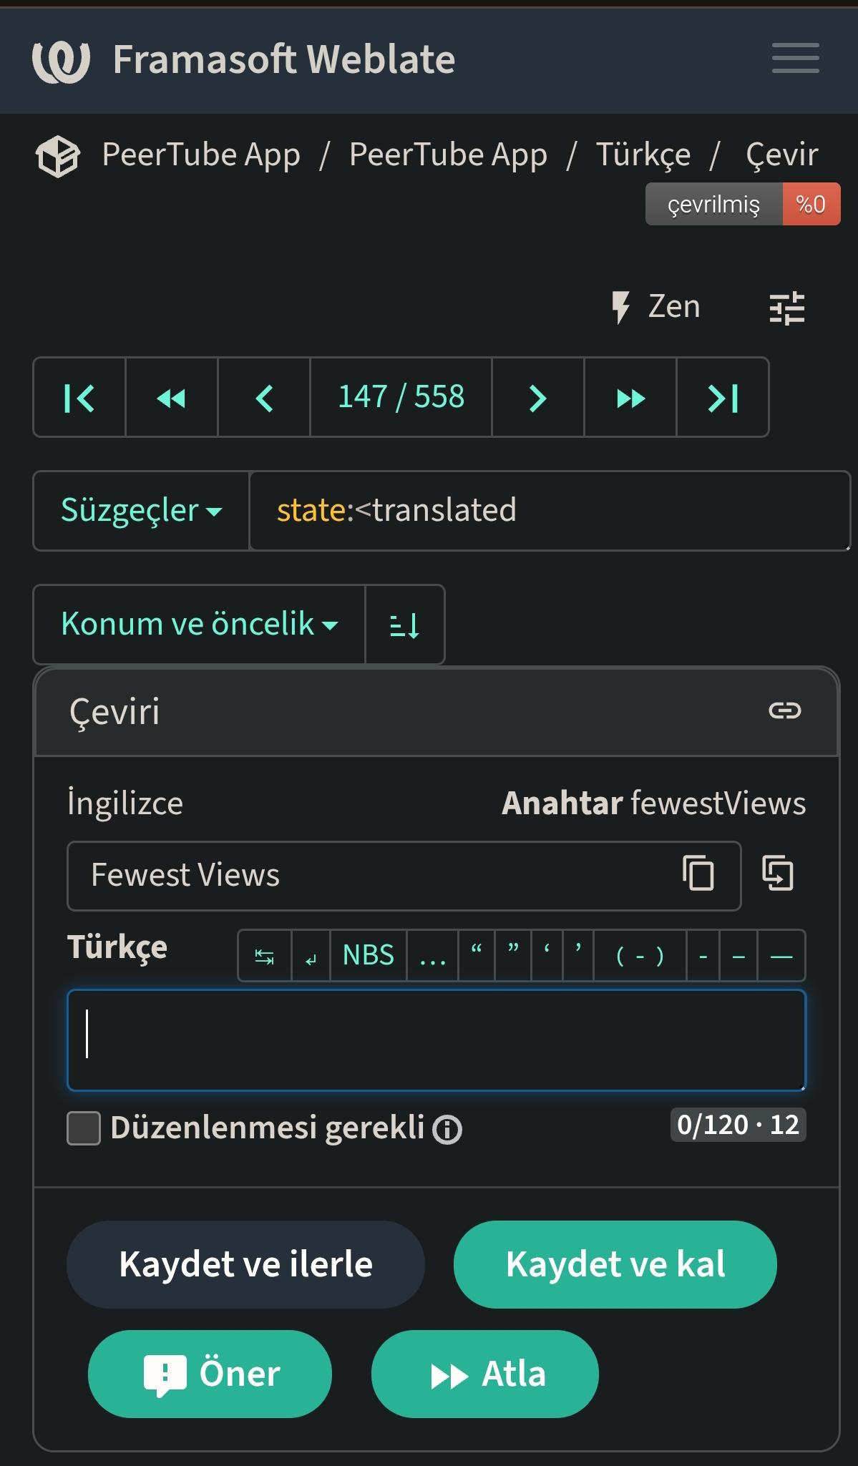Open position 147 / 558 selector

point(401,397)
